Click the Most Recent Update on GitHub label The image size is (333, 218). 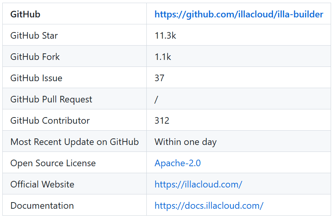[75, 142]
